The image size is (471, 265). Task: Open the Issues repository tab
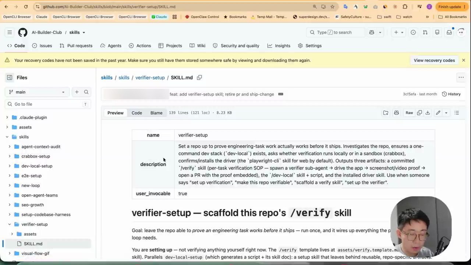[42, 46]
